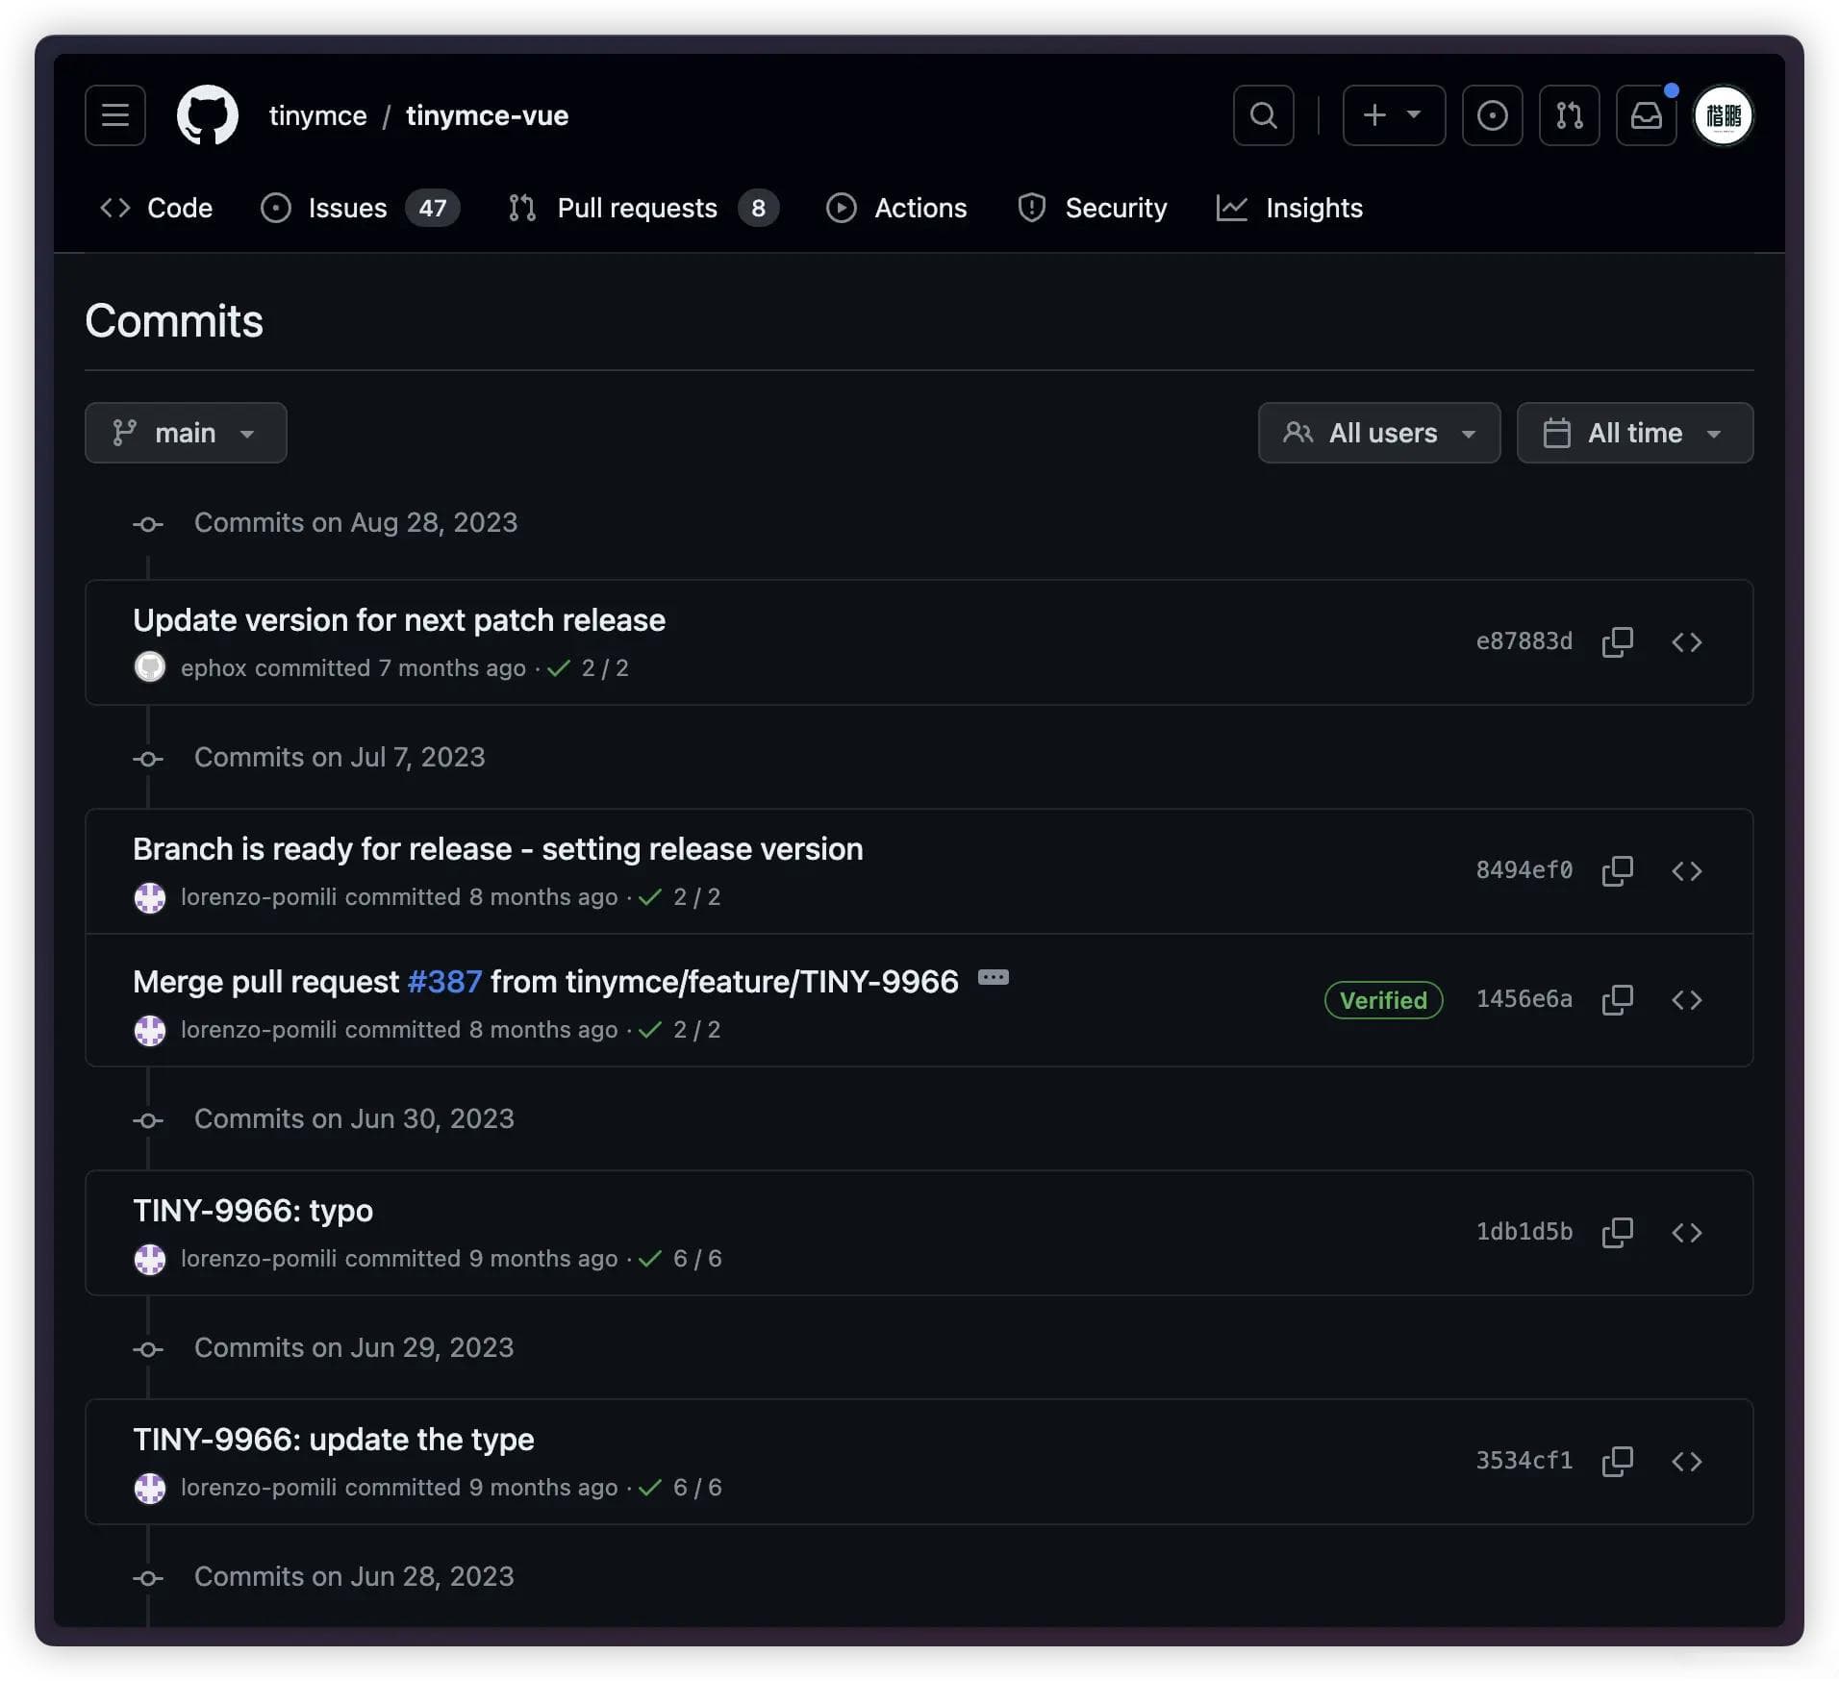Switch to the Security tab

click(x=1093, y=208)
